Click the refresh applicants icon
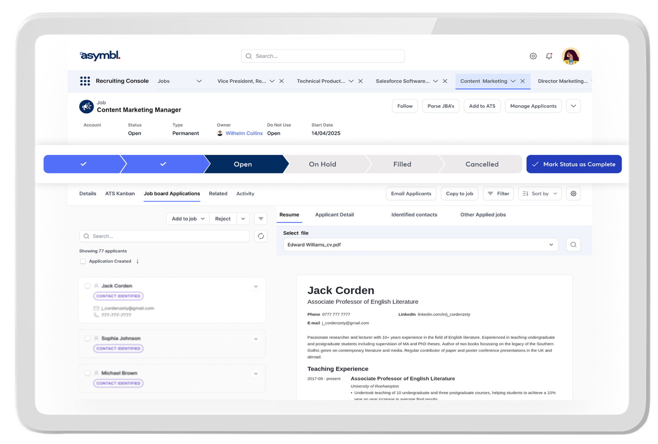Image resolution: width=658 pixels, height=444 pixels. click(261, 236)
